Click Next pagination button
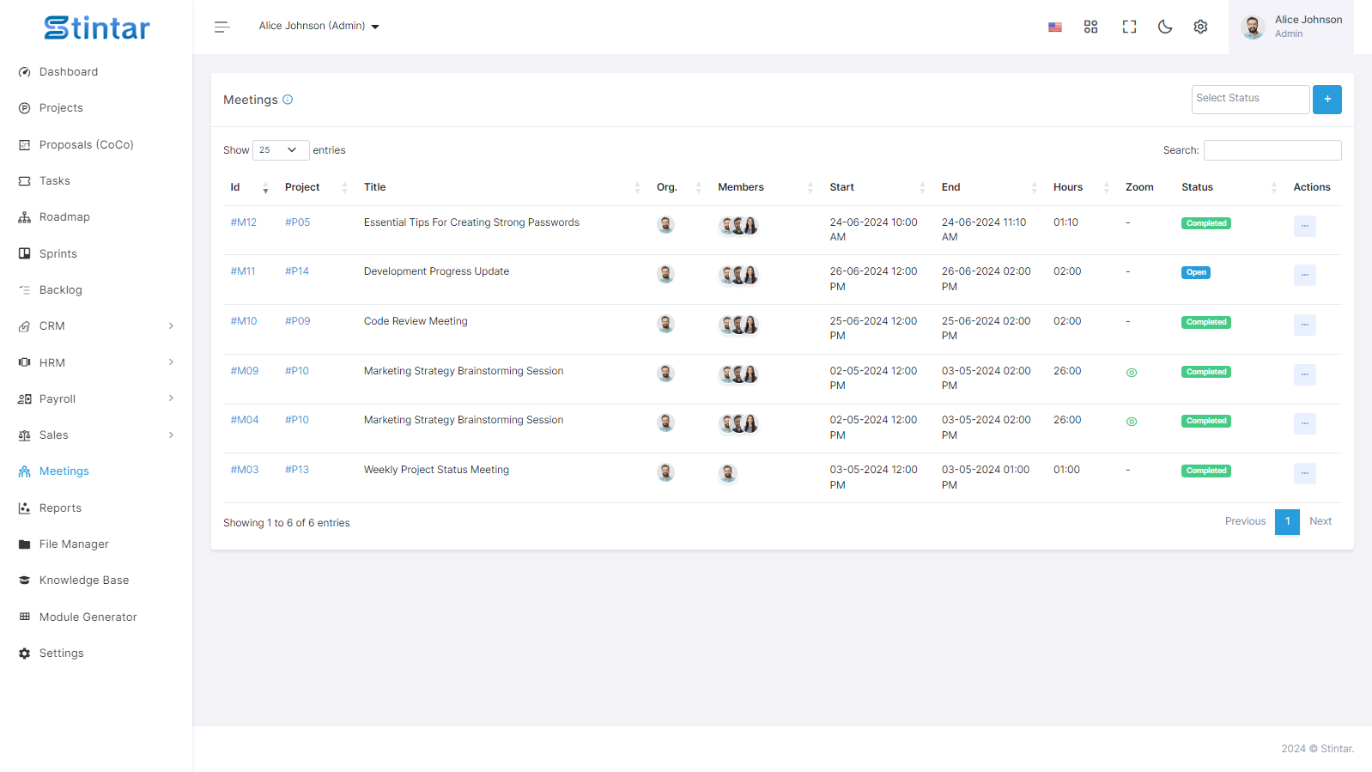The width and height of the screenshot is (1372, 772). (1320, 521)
